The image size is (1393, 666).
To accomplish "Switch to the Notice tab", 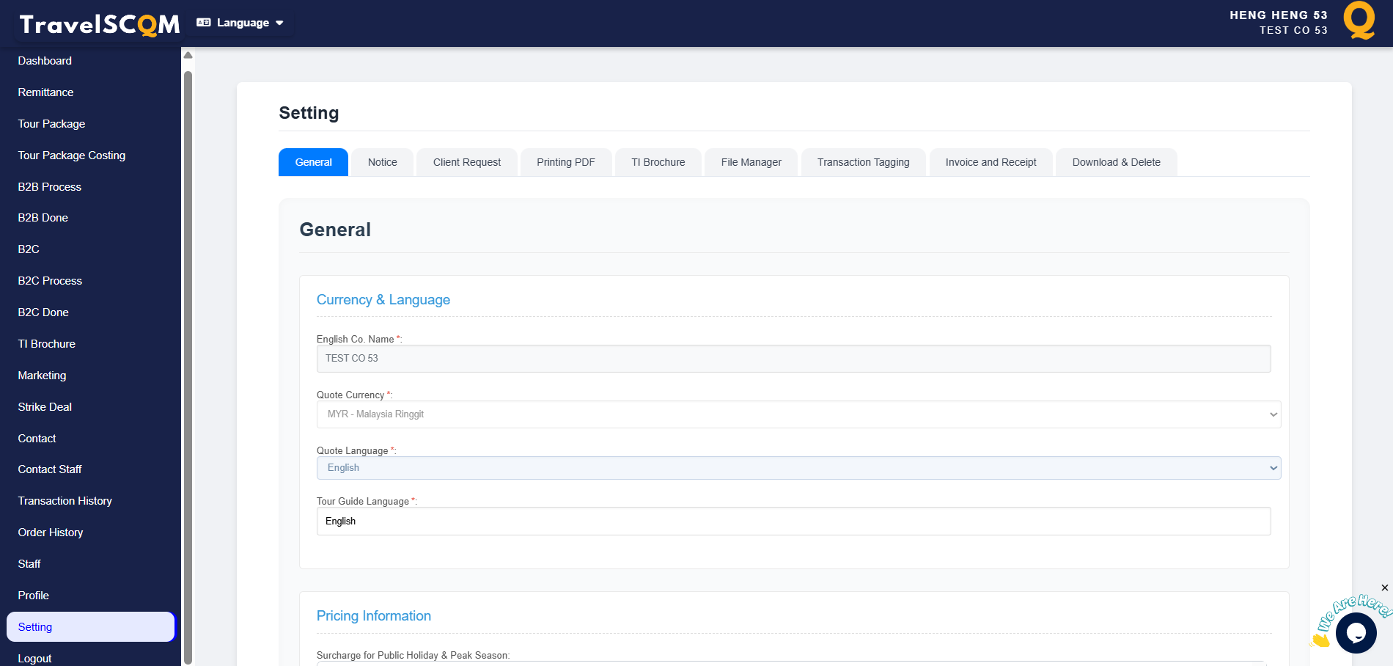I will coord(382,162).
